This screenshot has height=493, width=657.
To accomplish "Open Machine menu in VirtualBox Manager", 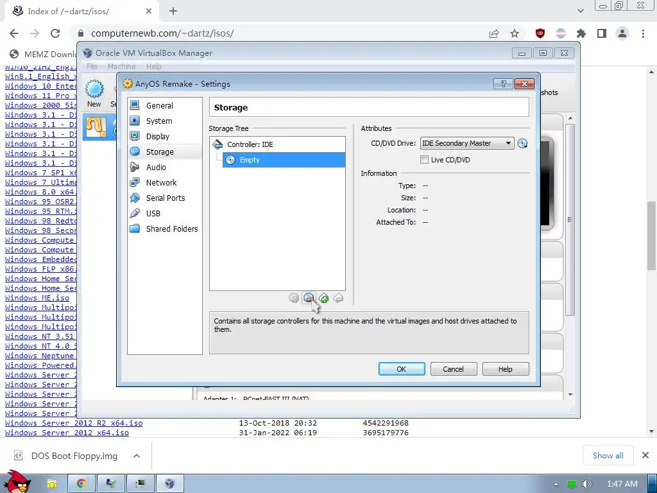I will [121, 67].
